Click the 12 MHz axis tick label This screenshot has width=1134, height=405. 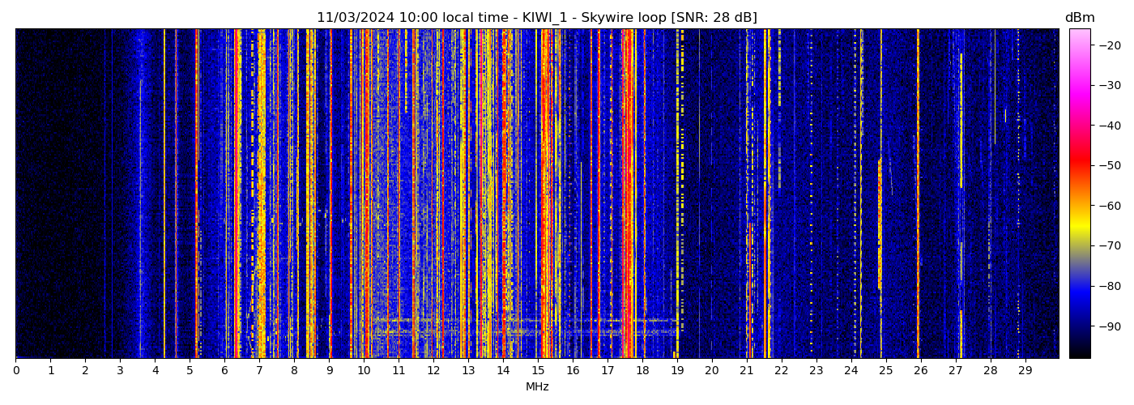coord(433,371)
